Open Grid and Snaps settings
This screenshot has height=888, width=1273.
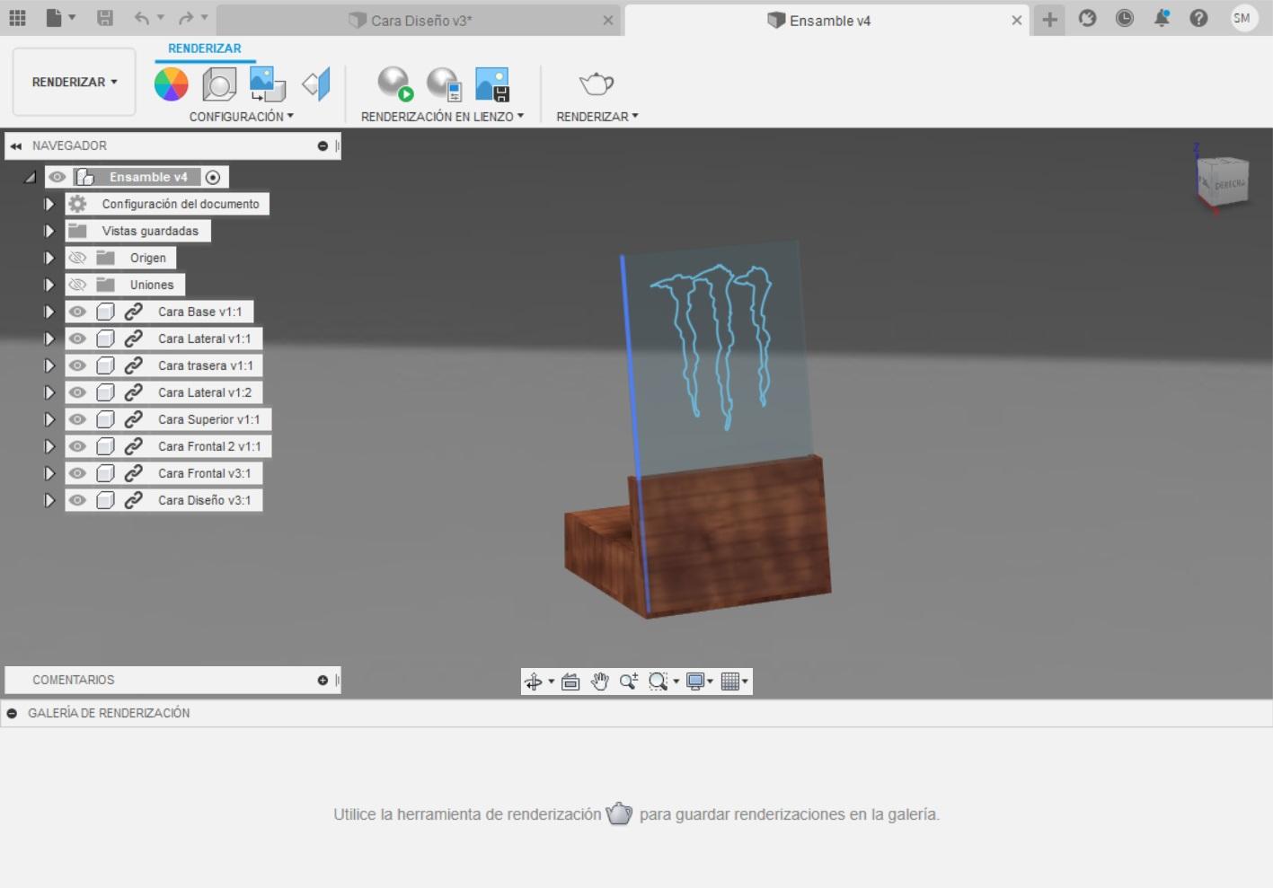click(730, 681)
